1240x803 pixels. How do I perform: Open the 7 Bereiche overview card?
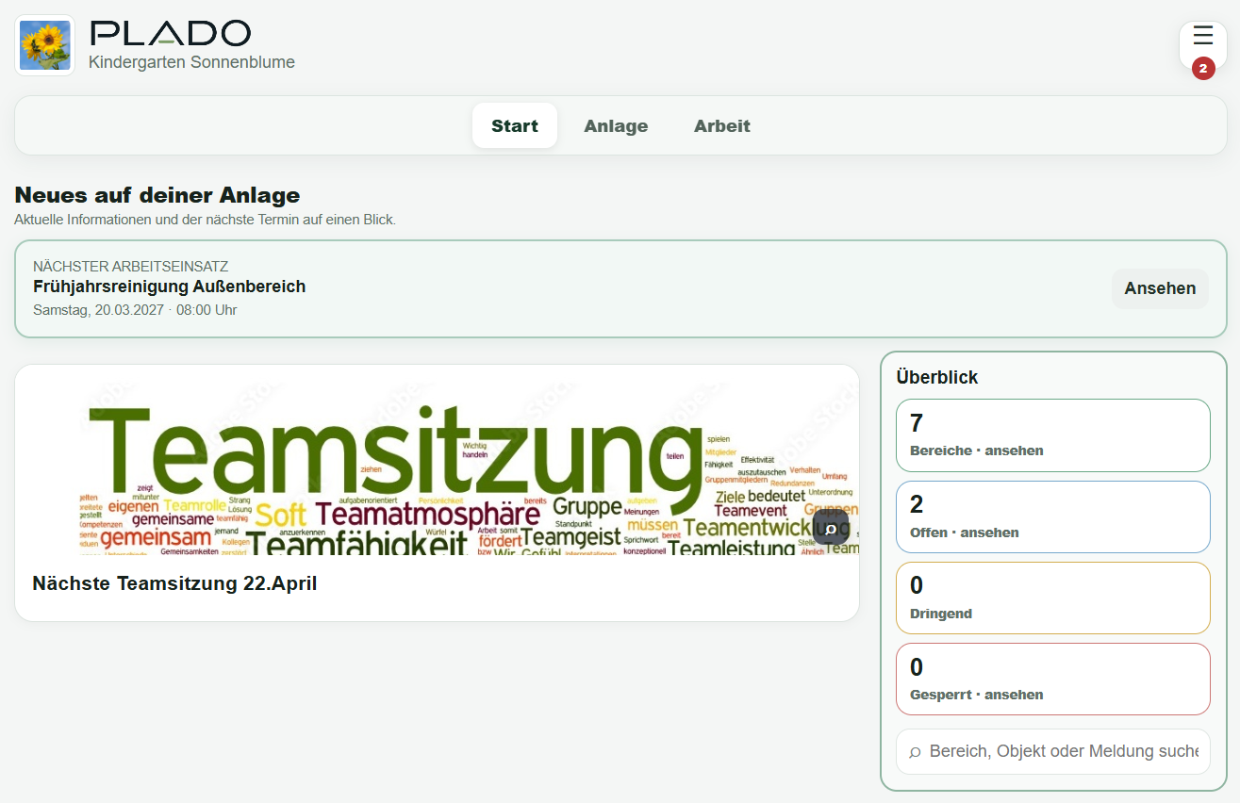[1053, 435]
